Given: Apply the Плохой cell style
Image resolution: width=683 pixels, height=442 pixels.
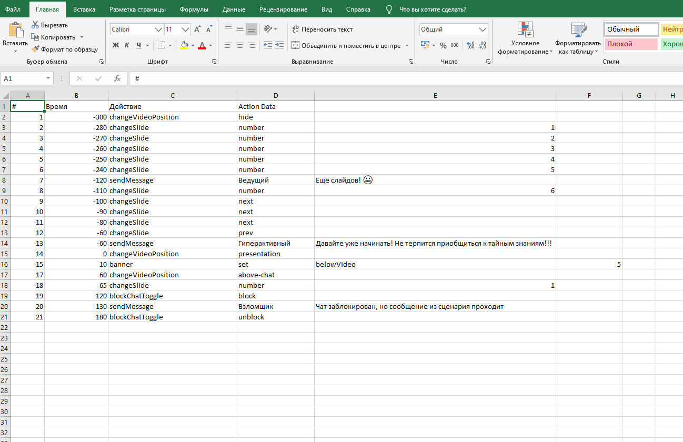Looking at the screenshot, I should tap(631, 44).
